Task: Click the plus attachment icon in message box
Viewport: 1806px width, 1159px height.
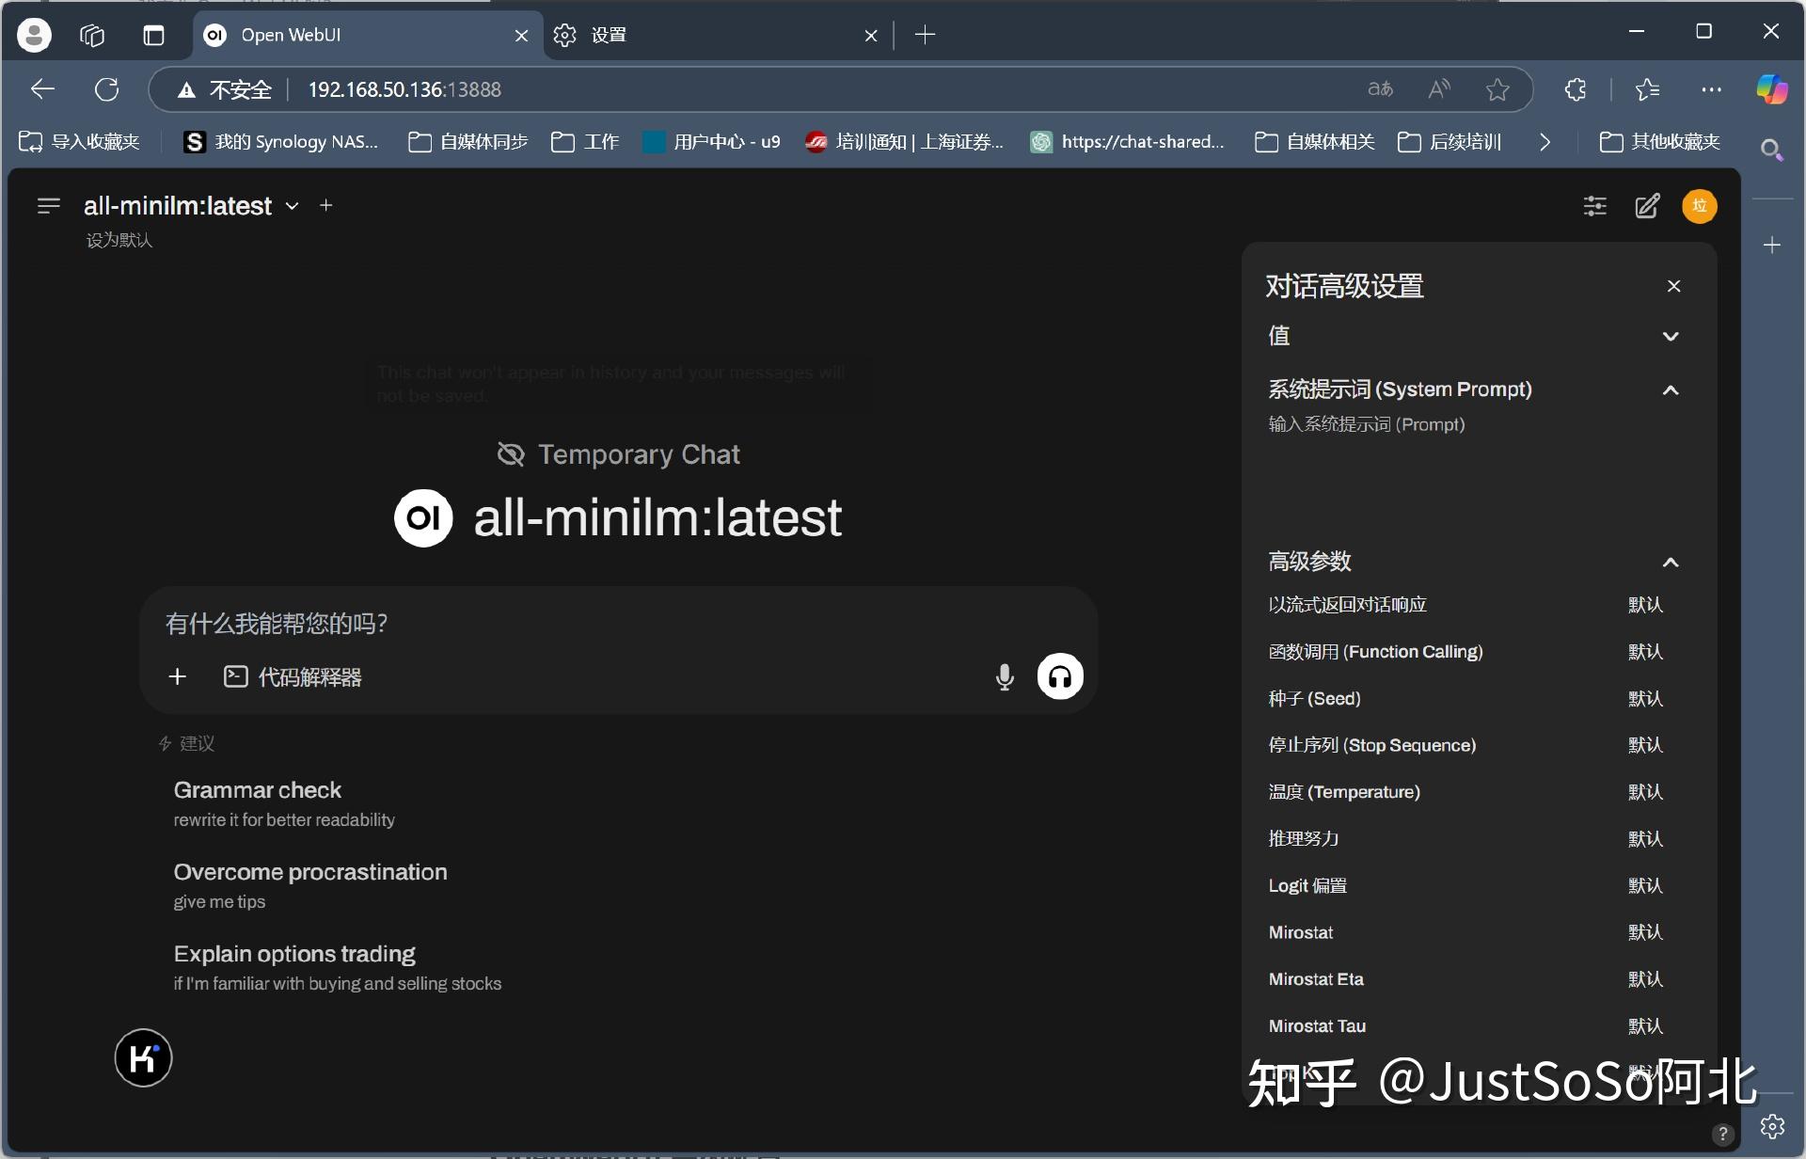Action: coord(177,676)
